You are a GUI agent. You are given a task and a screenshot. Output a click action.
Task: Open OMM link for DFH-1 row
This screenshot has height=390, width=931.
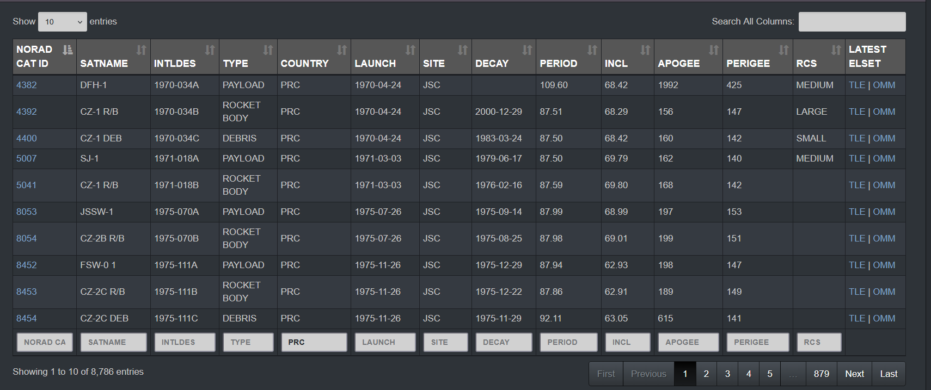click(x=884, y=85)
